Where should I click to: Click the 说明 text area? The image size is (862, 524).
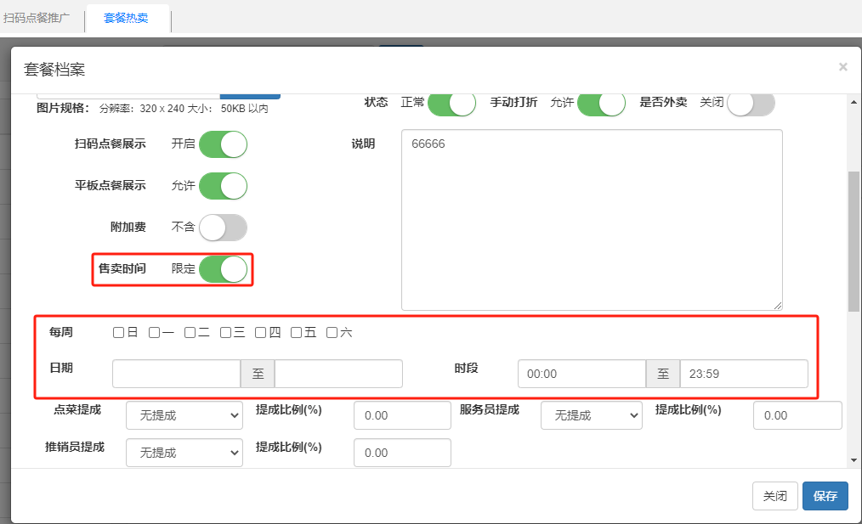click(x=592, y=220)
